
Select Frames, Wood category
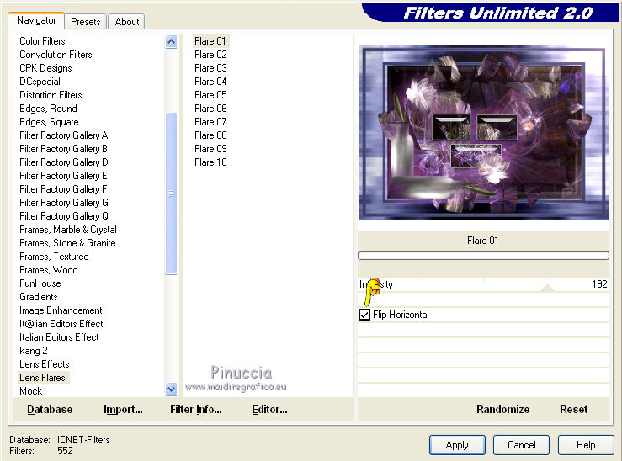coord(48,270)
